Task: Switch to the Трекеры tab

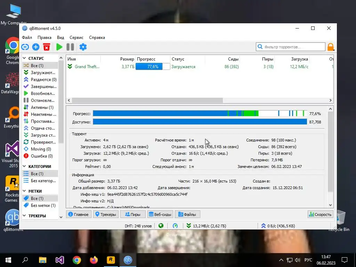Action: [x=106, y=214]
